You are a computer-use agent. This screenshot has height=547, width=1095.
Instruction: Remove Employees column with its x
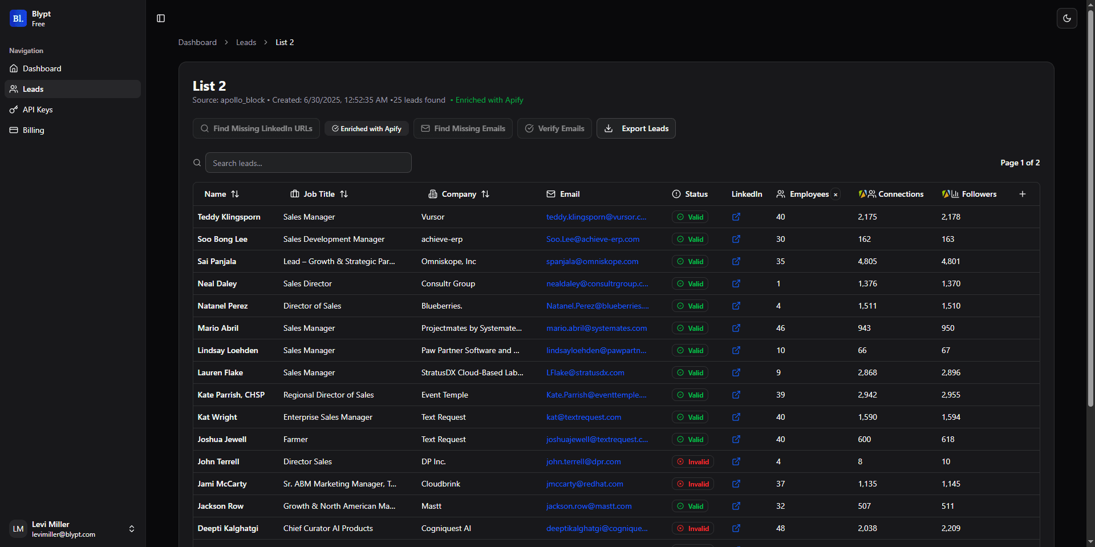(836, 195)
